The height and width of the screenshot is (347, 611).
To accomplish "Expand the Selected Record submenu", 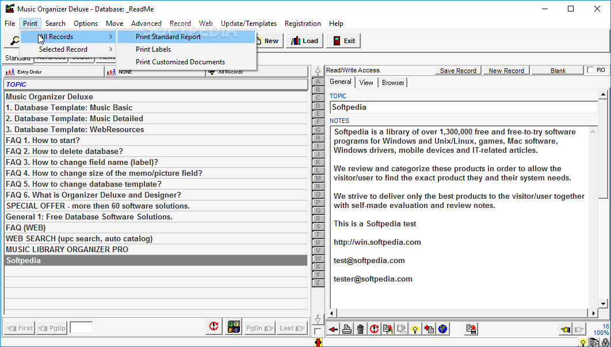I will point(68,49).
